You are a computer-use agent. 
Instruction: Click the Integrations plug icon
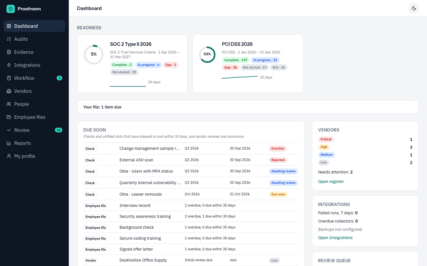coord(9,65)
